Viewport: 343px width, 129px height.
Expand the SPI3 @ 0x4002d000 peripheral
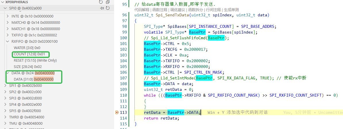[x=6, y=98]
